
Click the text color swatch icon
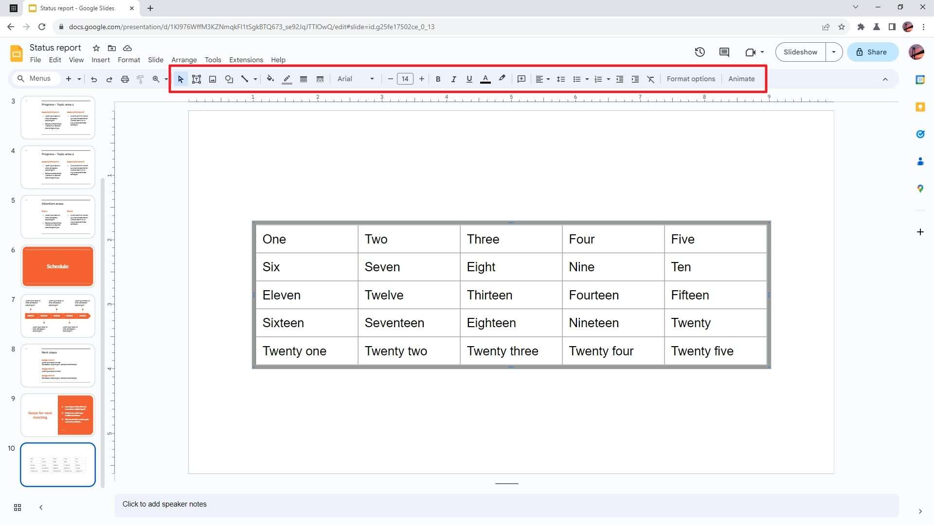(x=485, y=79)
